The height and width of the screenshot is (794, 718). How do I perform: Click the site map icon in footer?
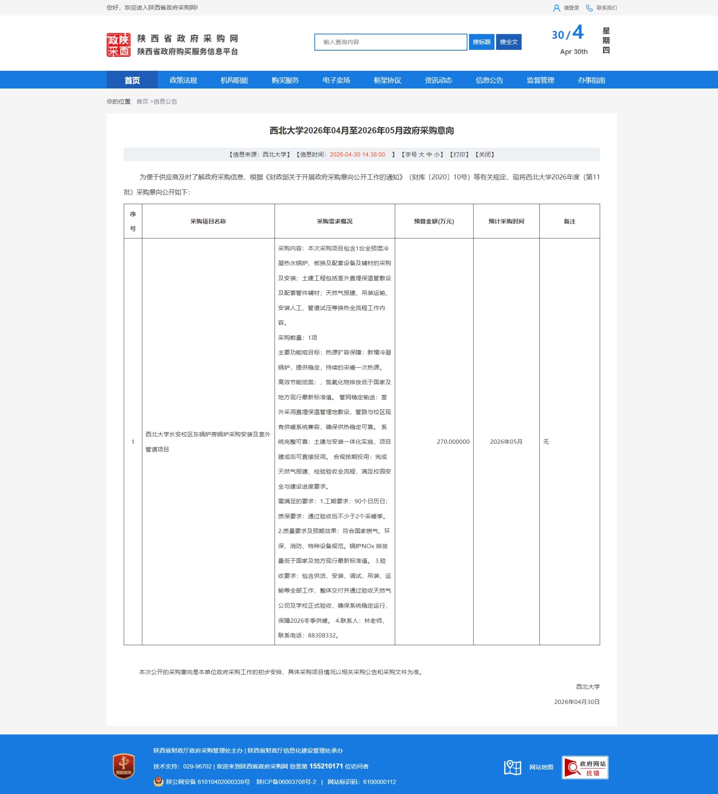click(x=512, y=767)
